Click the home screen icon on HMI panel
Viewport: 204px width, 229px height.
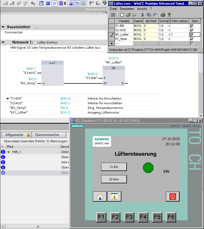(100, 196)
